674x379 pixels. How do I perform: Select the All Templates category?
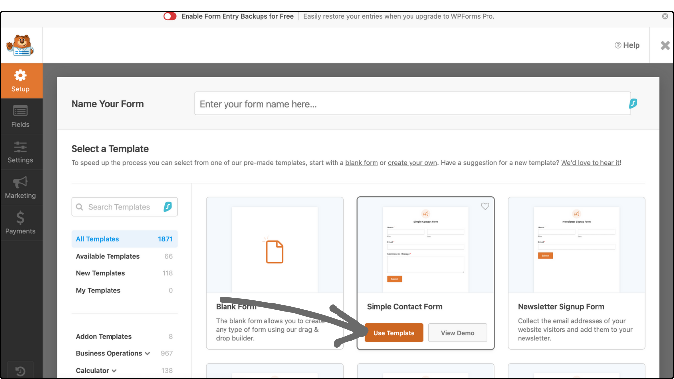coord(97,239)
